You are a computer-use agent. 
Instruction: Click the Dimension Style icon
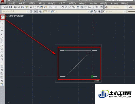(130, 7)
